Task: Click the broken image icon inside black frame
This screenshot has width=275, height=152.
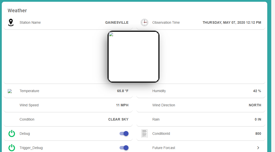Action: [x=111, y=34]
